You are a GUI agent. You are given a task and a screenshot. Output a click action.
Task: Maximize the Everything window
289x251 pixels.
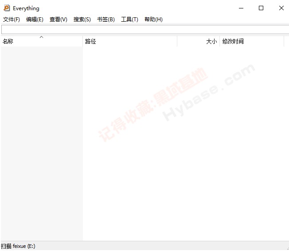click(261, 8)
